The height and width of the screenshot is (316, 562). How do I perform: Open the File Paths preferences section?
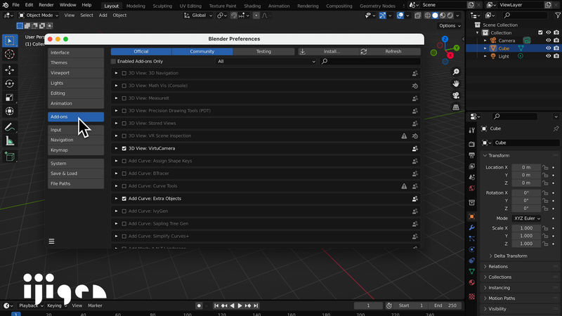(76, 183)
